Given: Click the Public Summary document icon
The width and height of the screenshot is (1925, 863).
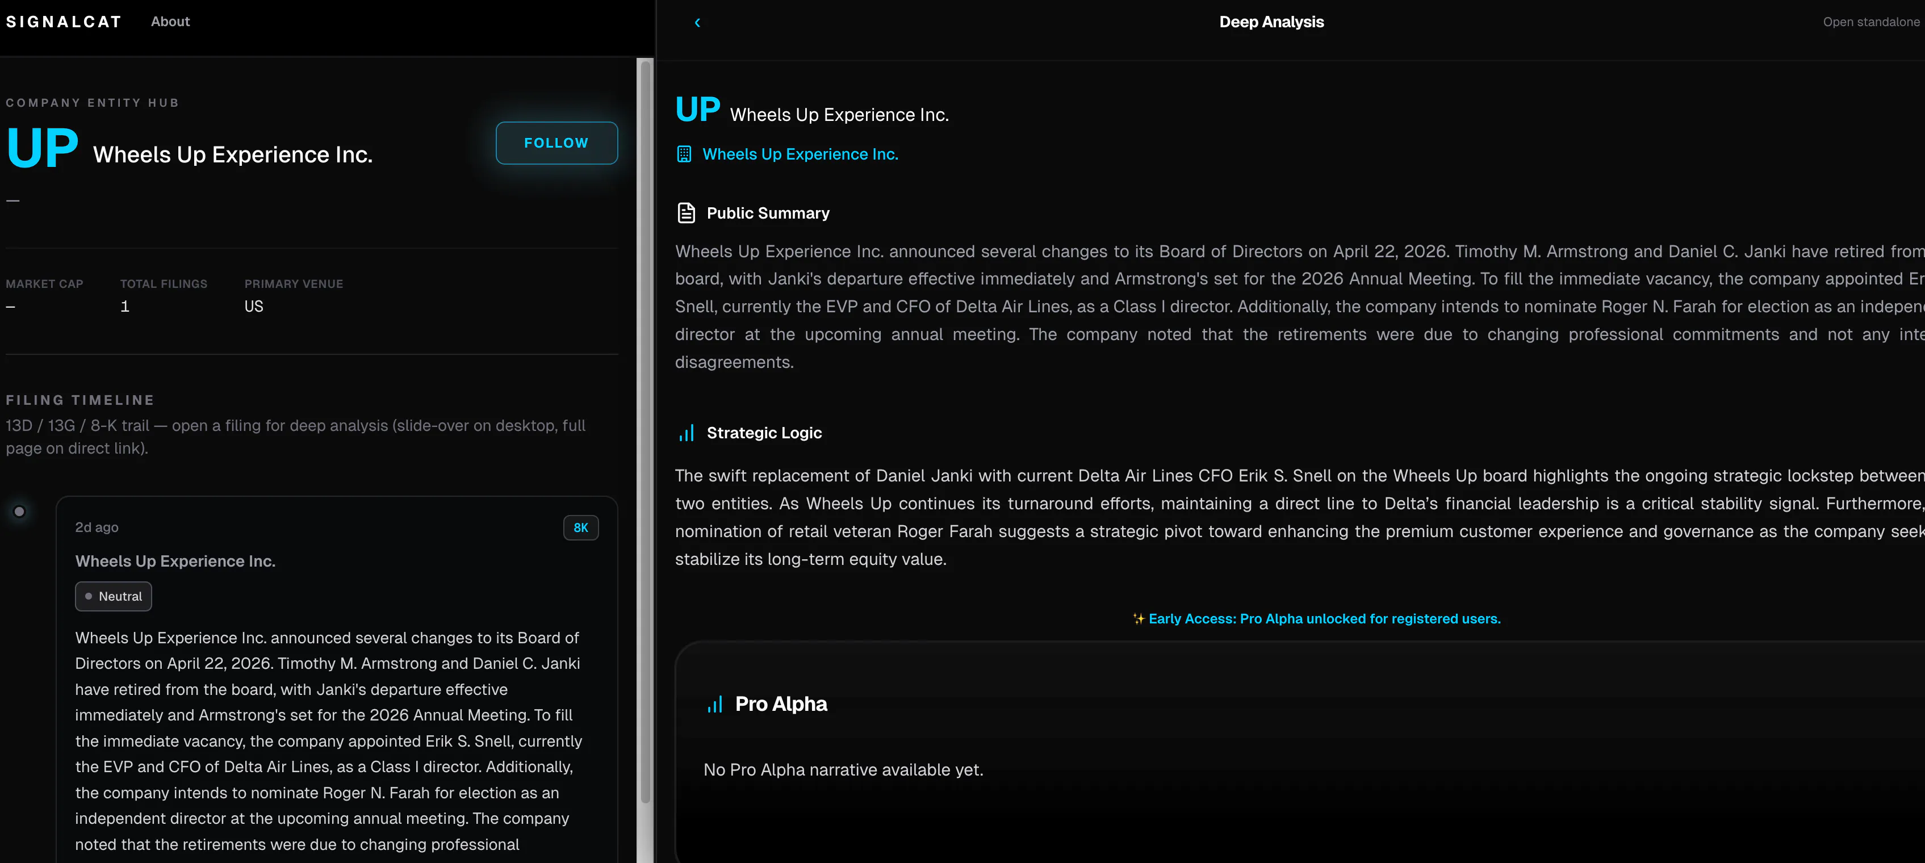Looking at the screenshot, I should pos(686,213).
